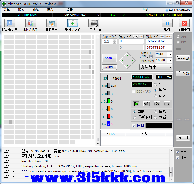The width and height of the screenshot is (194, 184).
Task: Click the left arrow on the navigation diamond
Action: click(122, 60)
